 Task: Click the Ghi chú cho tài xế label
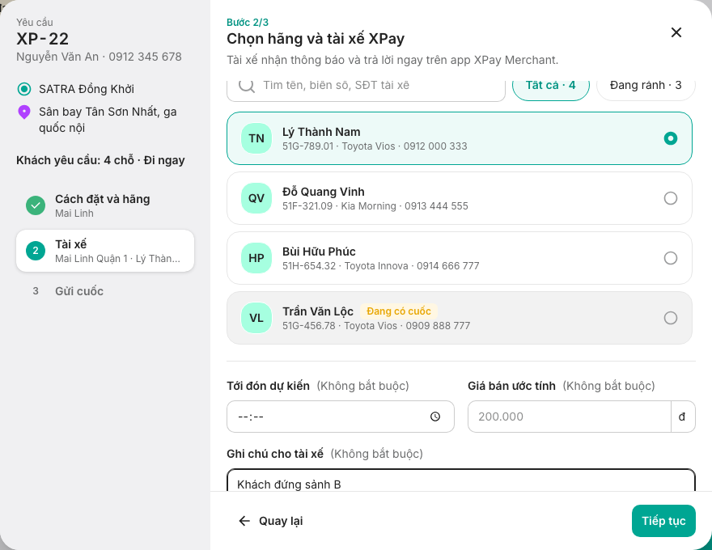tap(275, 455)
